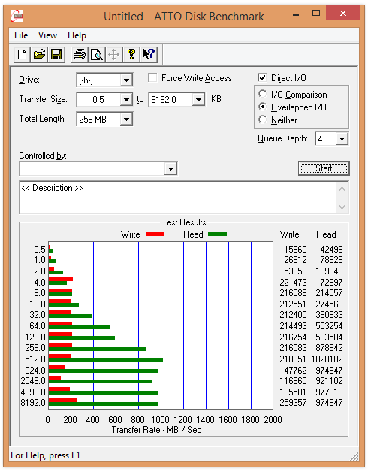
Task: Click the Save floppy disk icon
Action: coord(56,54)
